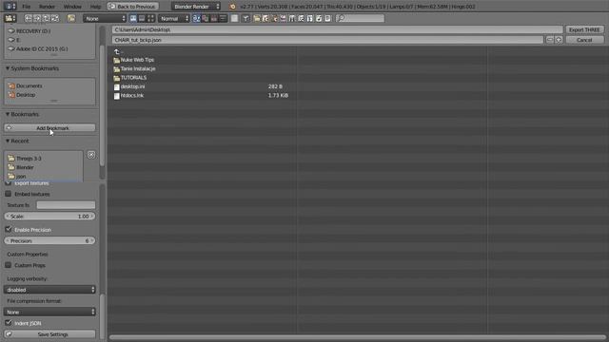Select the htdocs.lnk file
The width and height of the screenshot is (609, 342).
tap(132, 95)
